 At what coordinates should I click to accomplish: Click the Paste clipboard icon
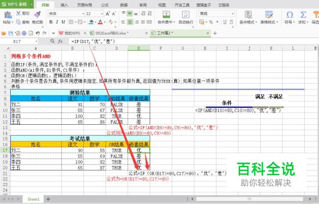click(x=8, y=15)
